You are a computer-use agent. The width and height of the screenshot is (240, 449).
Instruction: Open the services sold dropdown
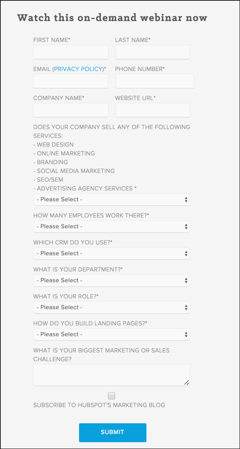pos(112,200)
